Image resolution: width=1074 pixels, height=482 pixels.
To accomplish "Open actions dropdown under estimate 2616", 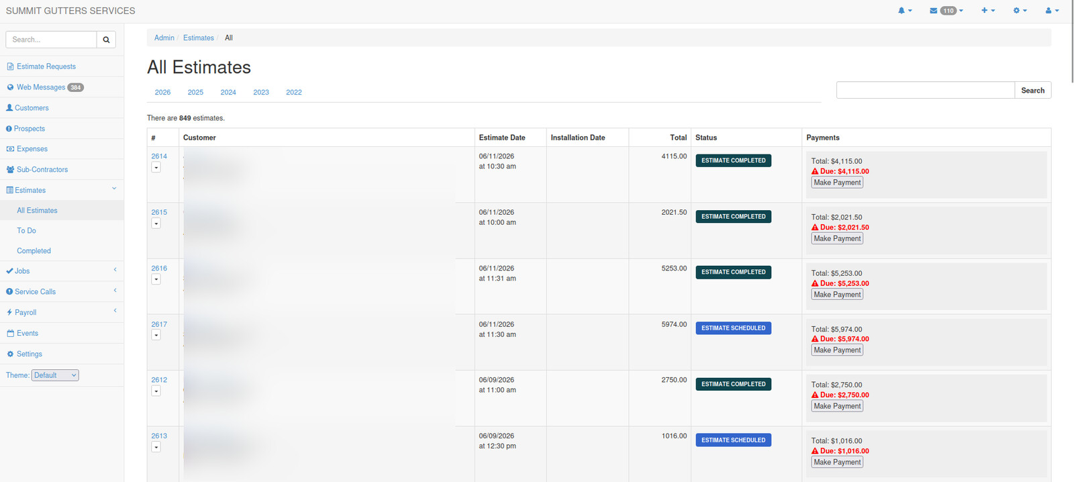I will tap(156, 279).
